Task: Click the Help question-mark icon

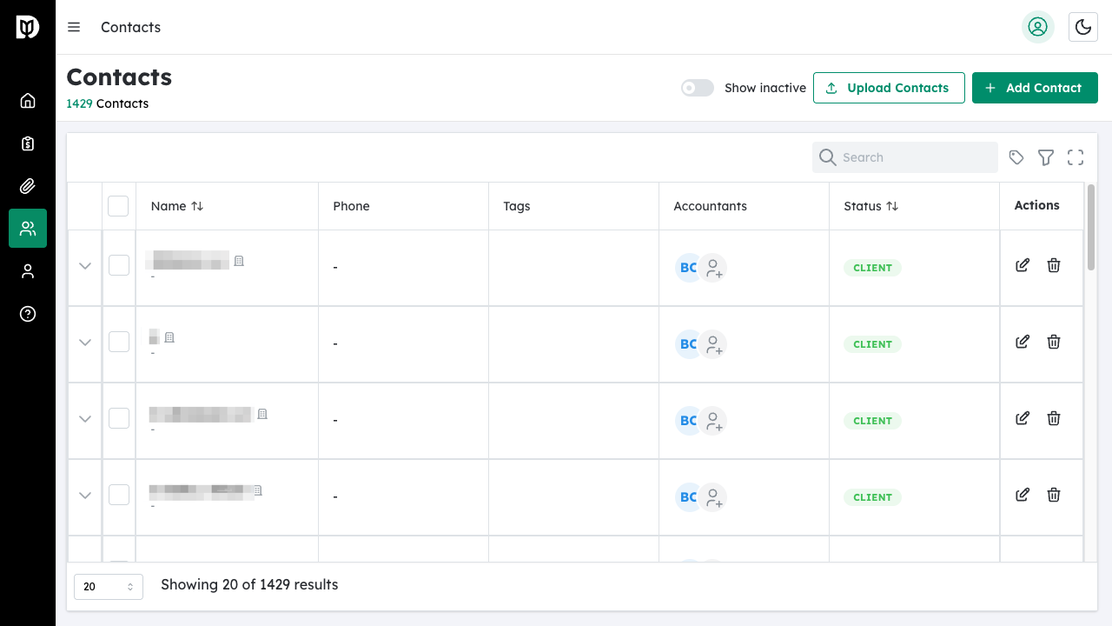Action: coord(27,314)
